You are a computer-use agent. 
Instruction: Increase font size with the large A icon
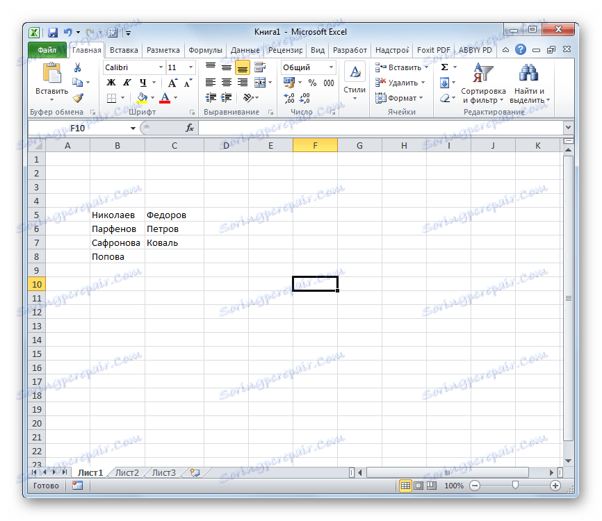point(172,83)
